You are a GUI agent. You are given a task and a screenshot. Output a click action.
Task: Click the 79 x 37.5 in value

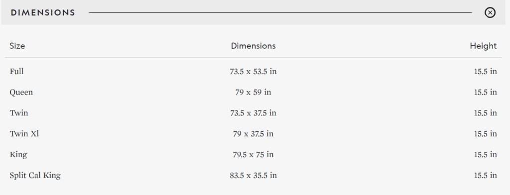(x=253, y=134)
